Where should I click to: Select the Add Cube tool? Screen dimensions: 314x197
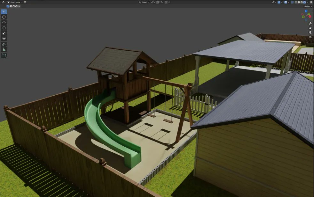(x=4, y=55)
